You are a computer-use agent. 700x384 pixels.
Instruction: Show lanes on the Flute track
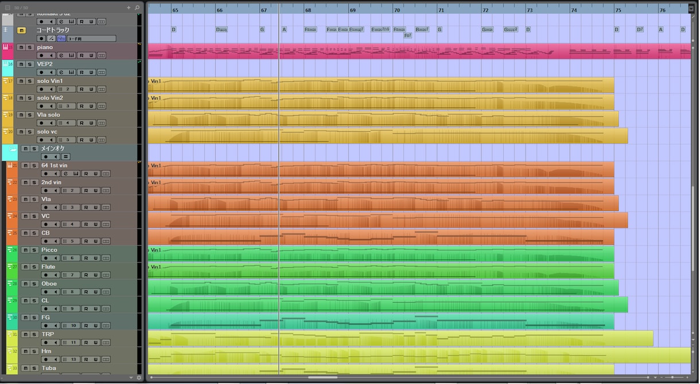(106, 275)
